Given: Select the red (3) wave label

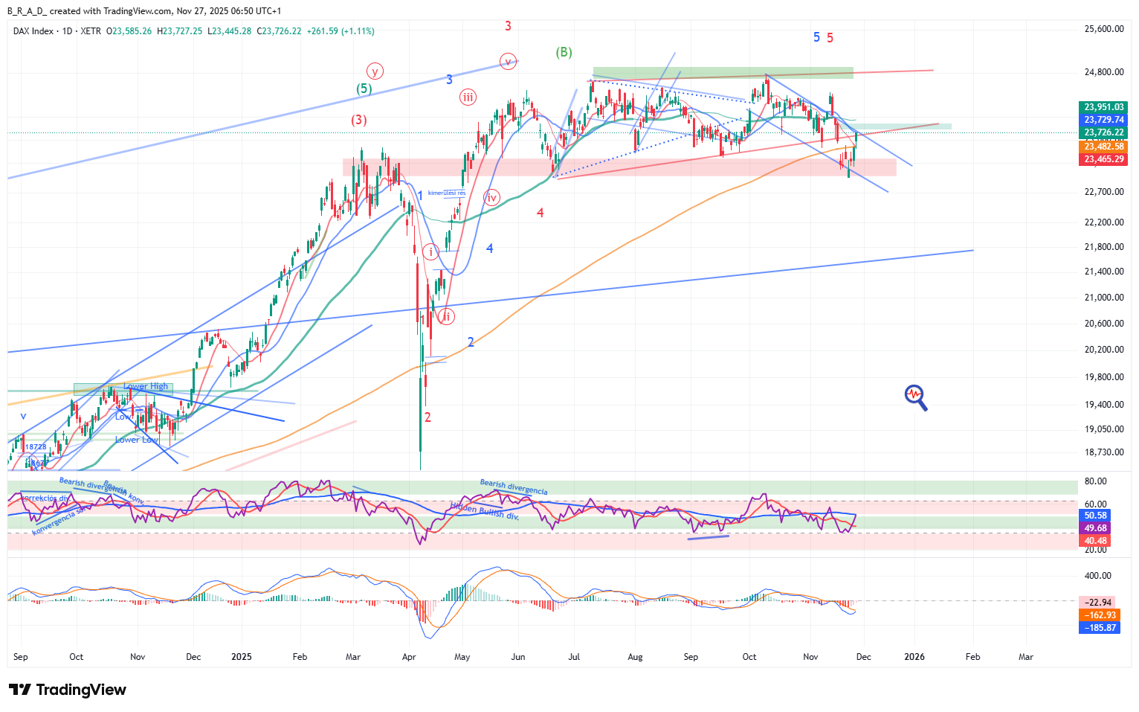Looking at the screenshot, I should click(x=359, y=120).
